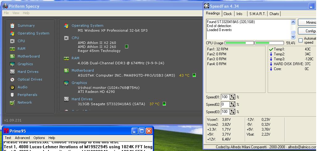Click the SpeedFan log scrollbar up arrow
The image size is (318, 151).
click(x=293, y=22)
